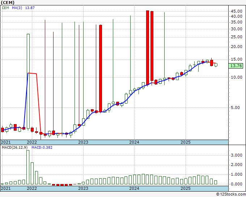Click the MACD(26,12,9) indicator label
Viewport: 246px width, 197px height.
[14, 148]
